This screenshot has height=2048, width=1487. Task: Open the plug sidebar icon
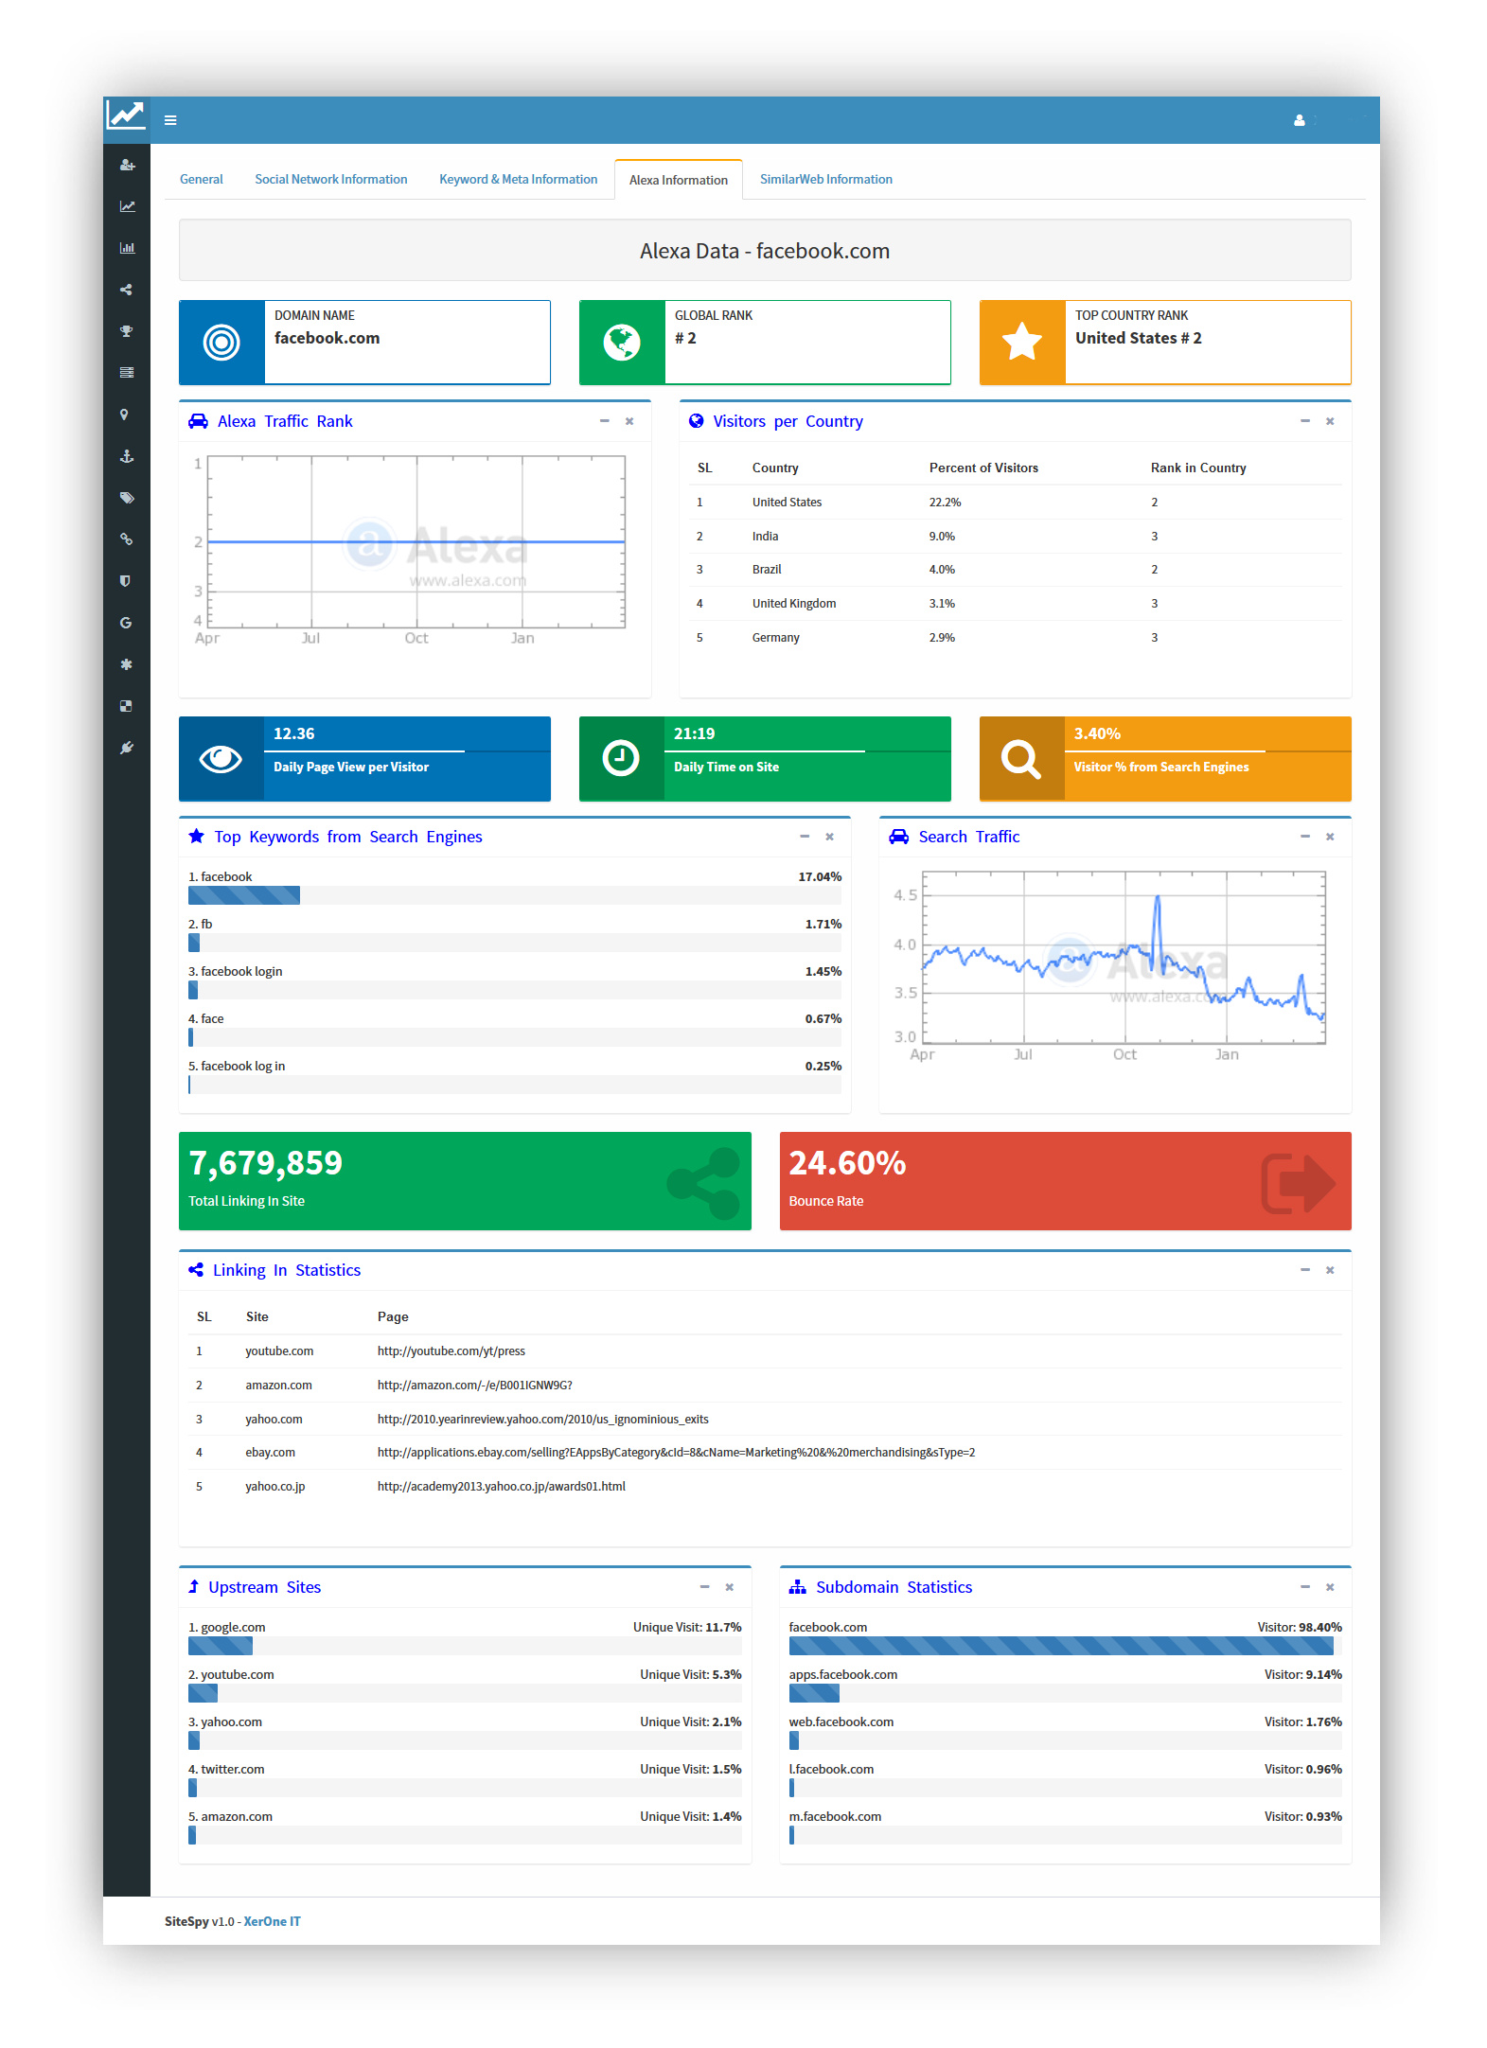pos(127,748)
